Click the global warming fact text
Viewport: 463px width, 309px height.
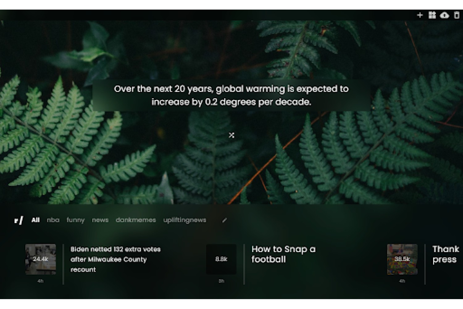231,95
